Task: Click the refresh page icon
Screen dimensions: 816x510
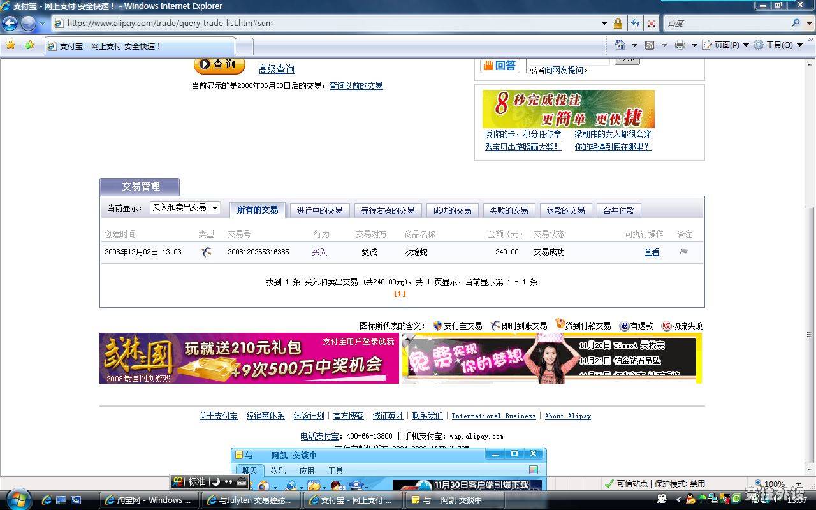Action: [635, 24]
